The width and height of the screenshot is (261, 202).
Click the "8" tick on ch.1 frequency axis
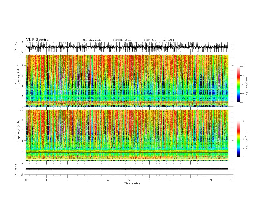(23, 65)
